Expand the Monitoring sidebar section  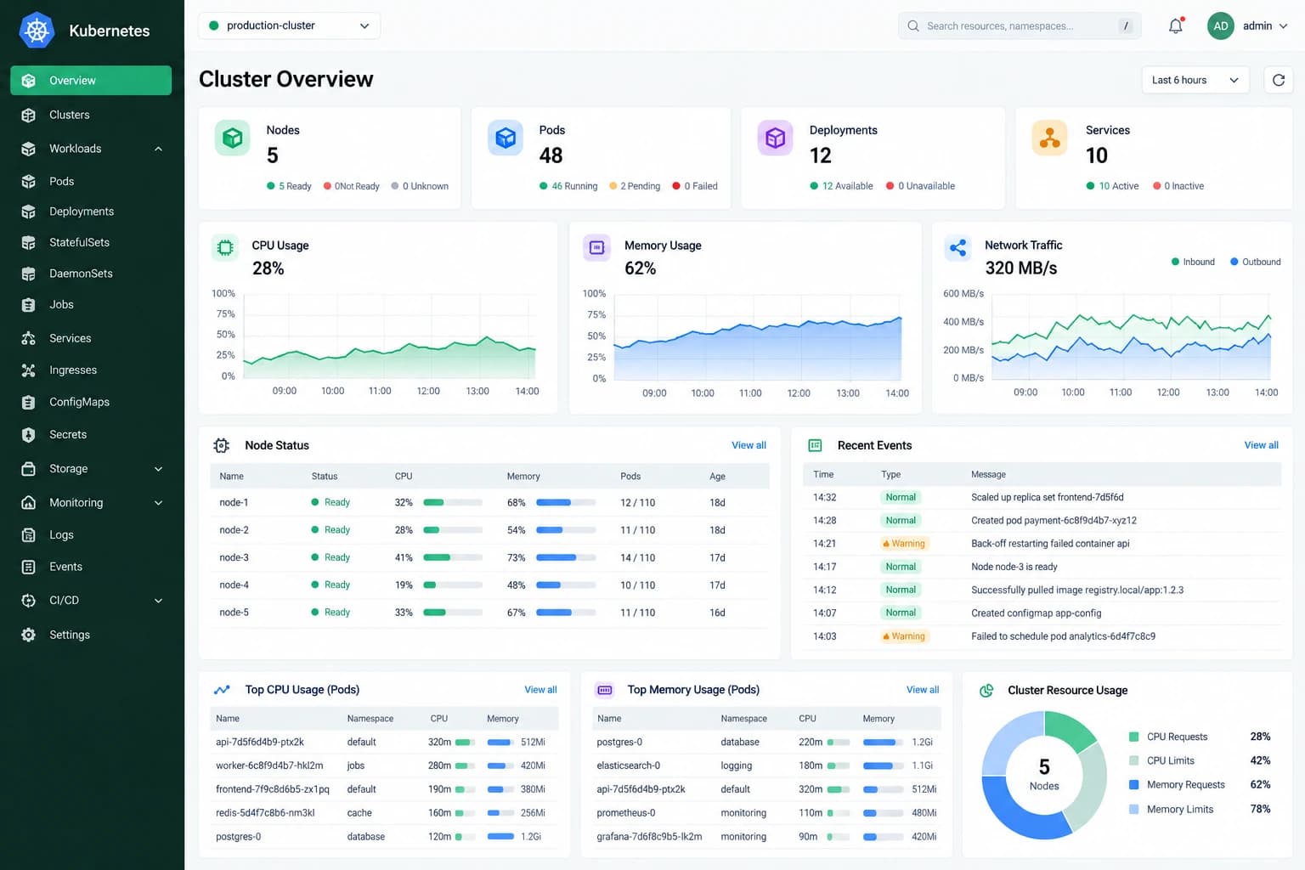coord(158,503)
